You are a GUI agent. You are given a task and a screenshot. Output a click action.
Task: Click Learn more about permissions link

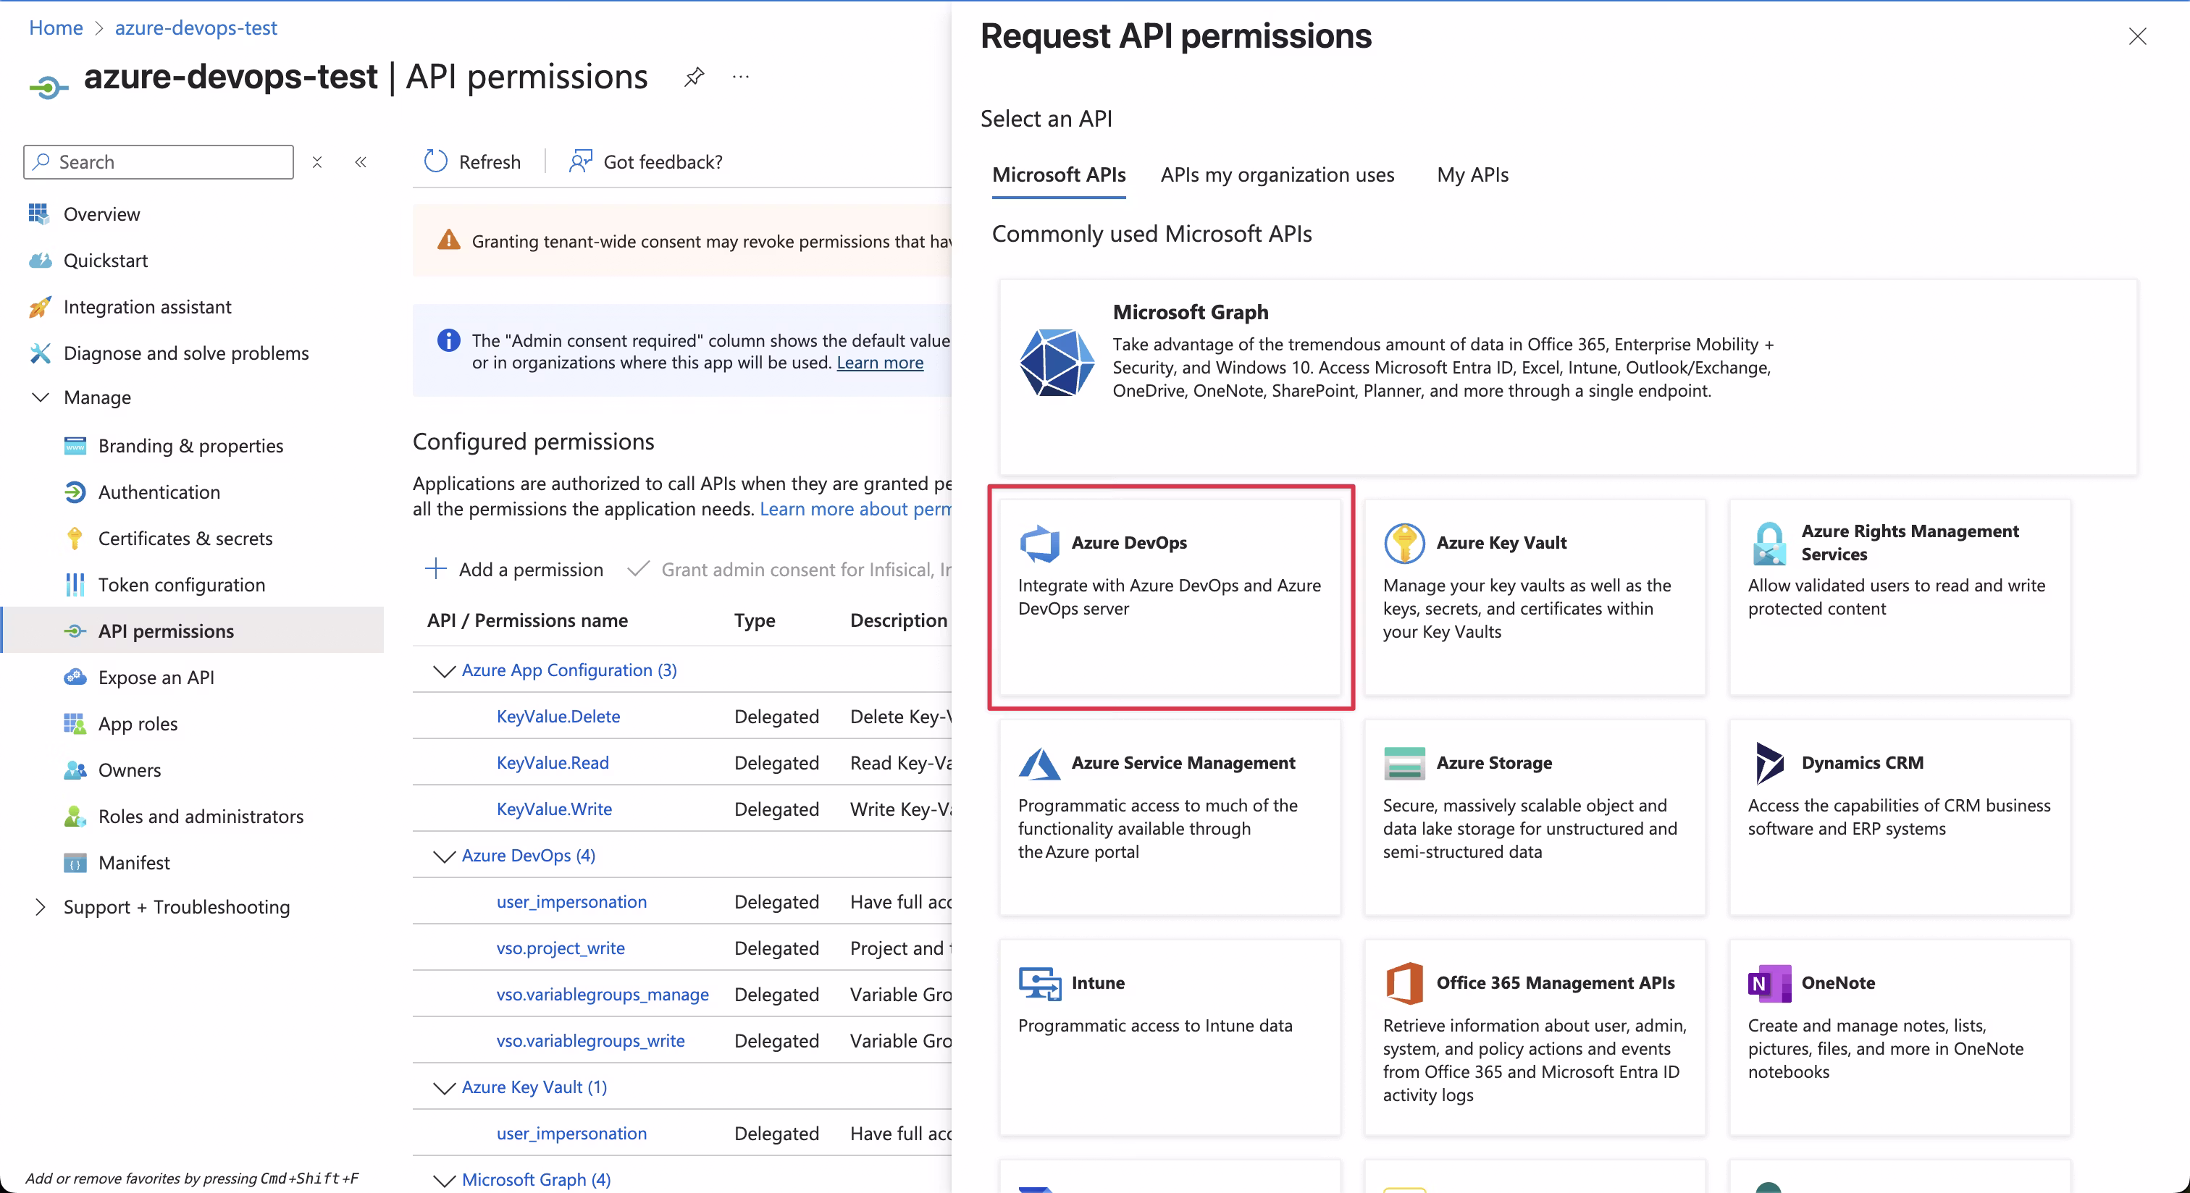click(855, 509)
